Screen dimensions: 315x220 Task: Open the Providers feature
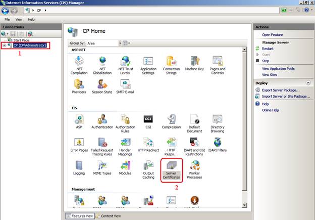79,86
